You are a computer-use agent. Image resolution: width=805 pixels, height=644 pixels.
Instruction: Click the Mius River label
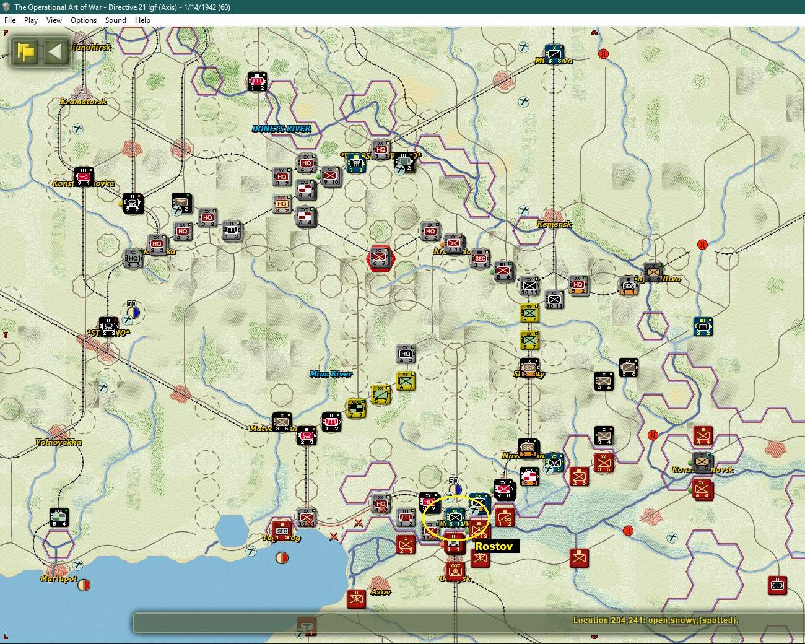pos(331,374)
